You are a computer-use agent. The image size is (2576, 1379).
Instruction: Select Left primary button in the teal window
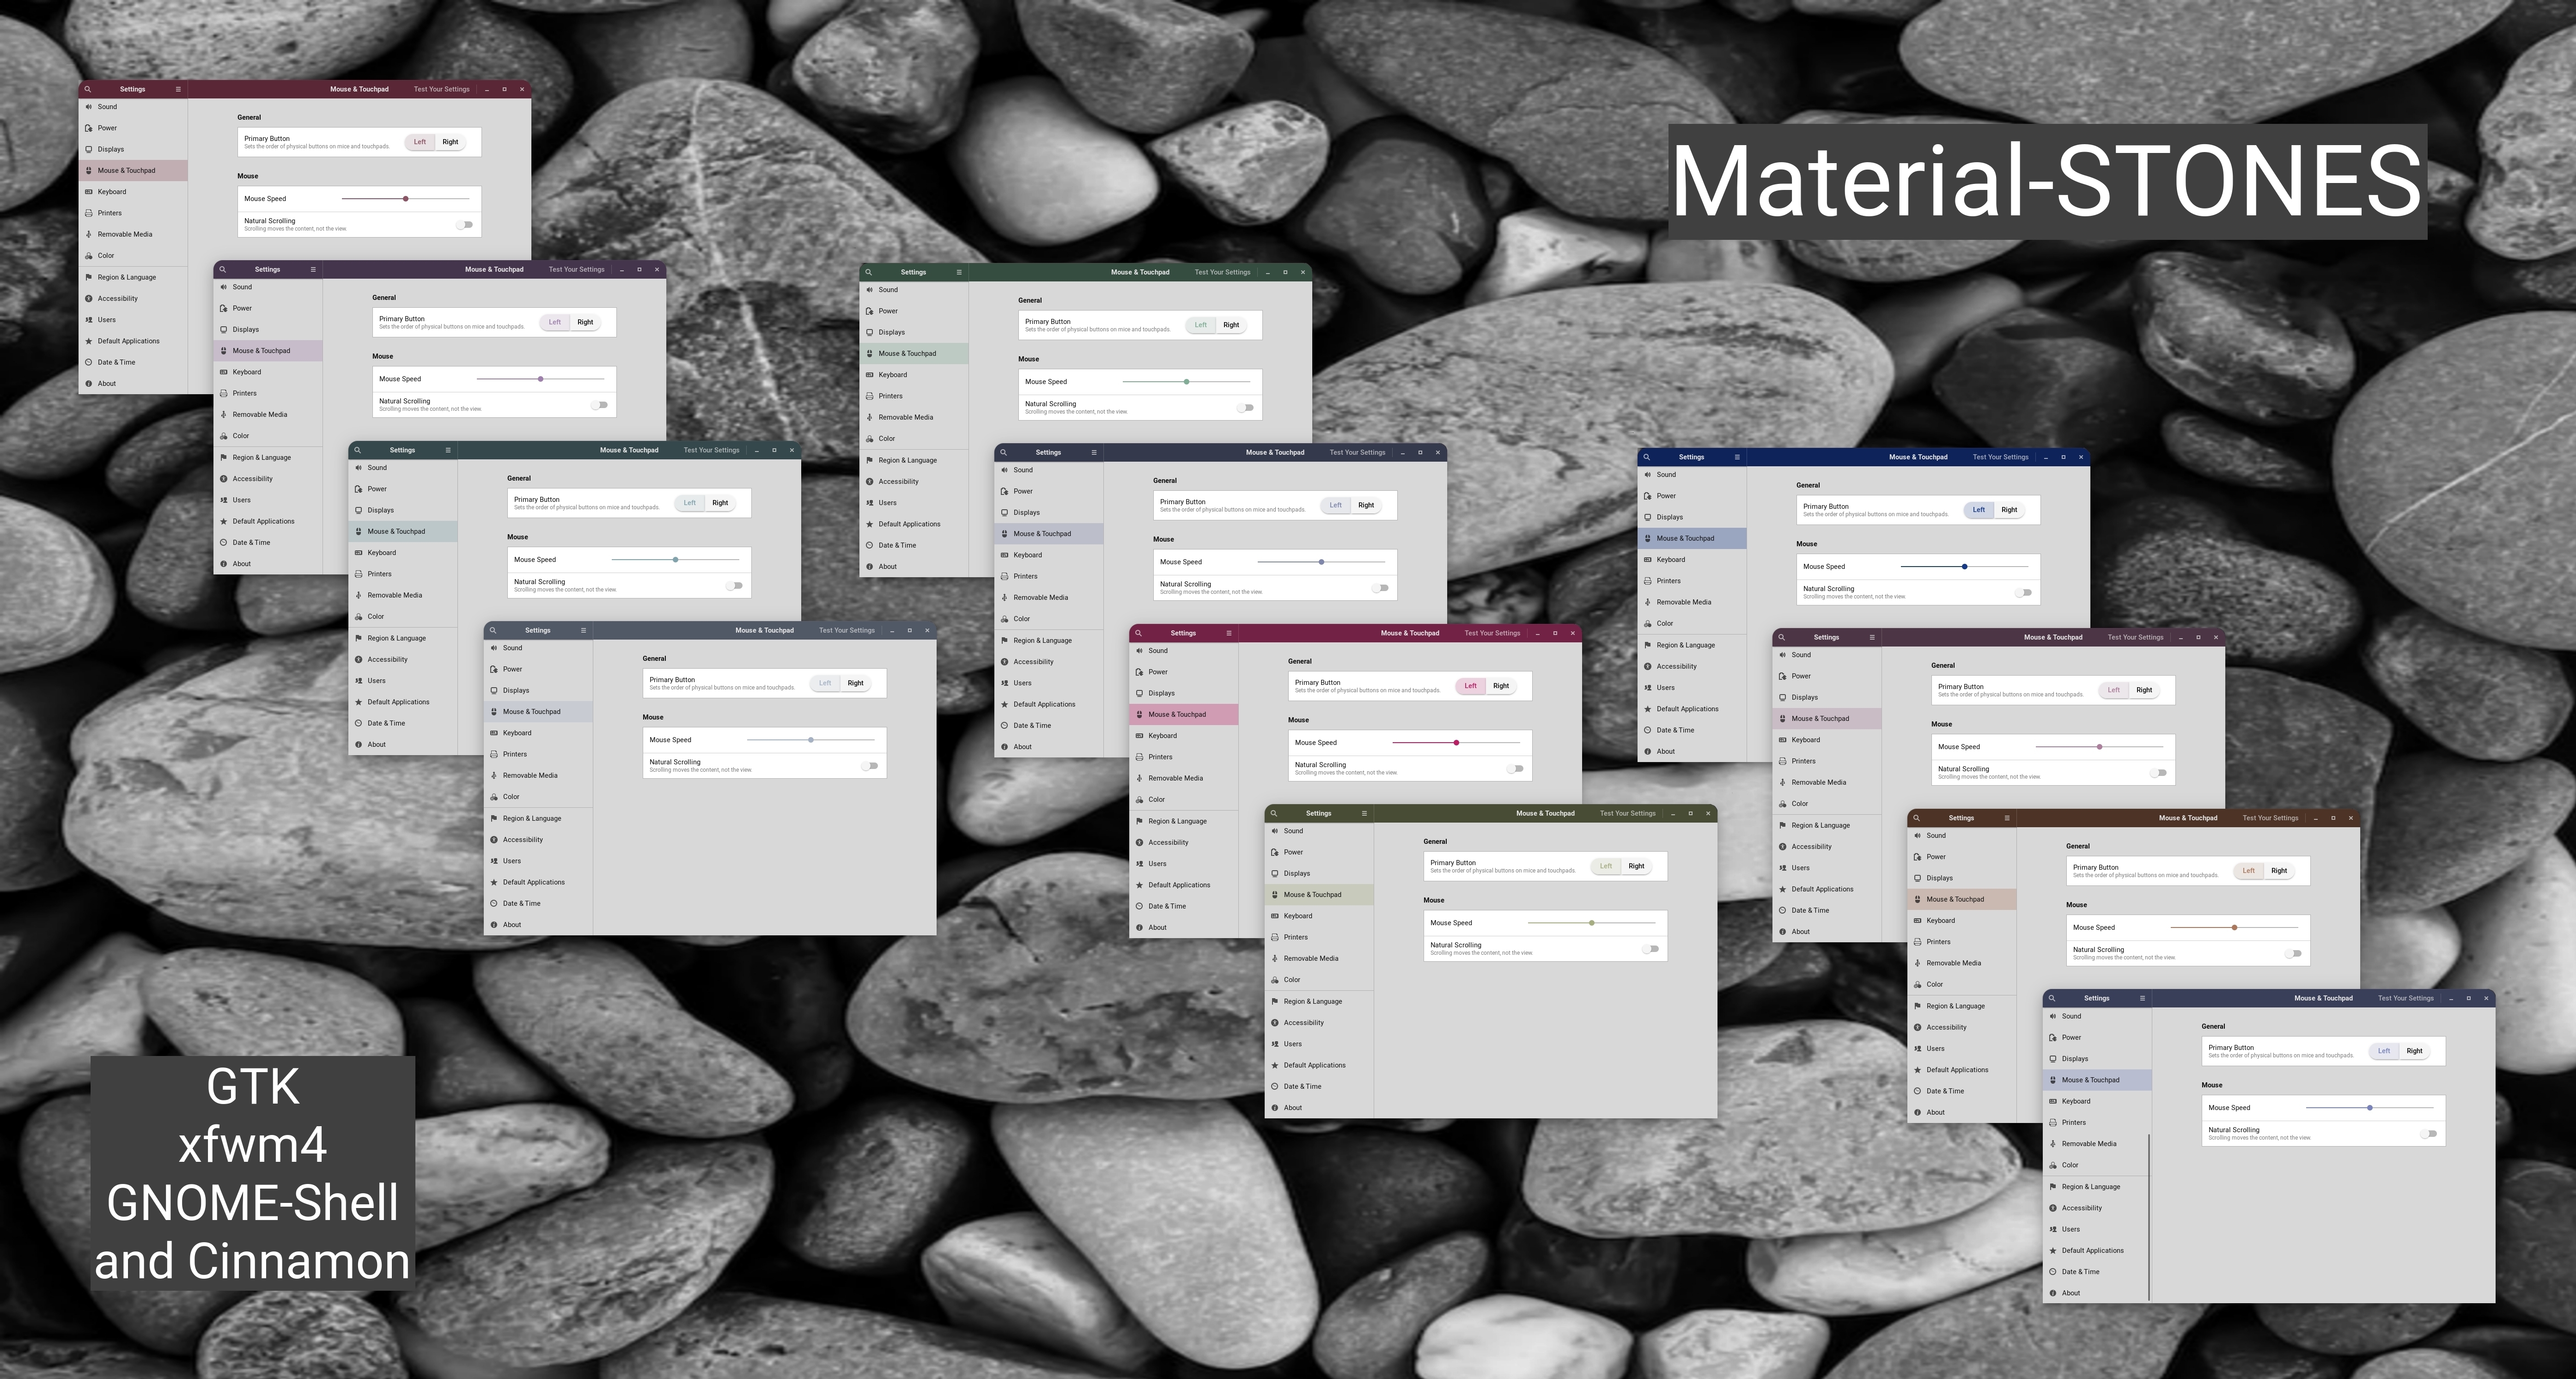689,503
